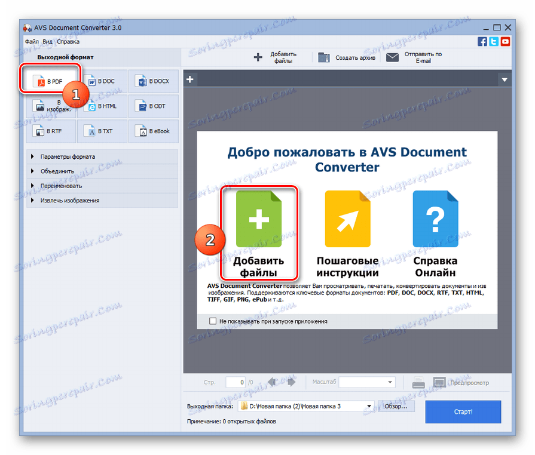Click the AVS Document Converter title icon

click(x=27, y=27)
